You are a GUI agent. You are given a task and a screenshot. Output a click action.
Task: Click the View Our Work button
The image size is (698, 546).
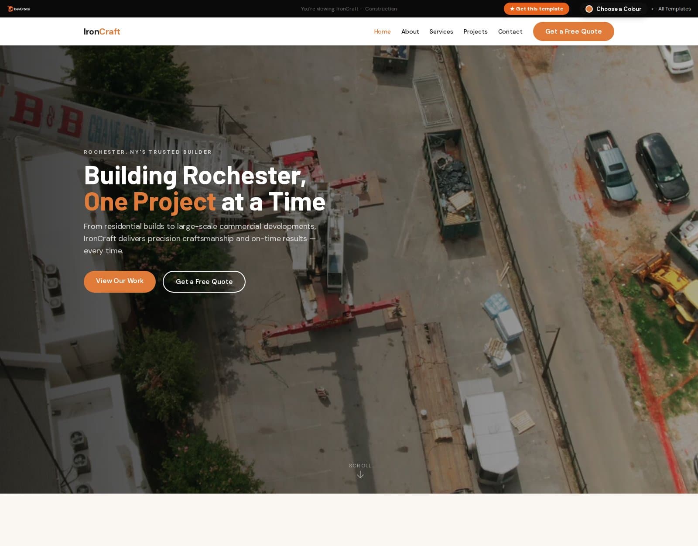(x=120, y=282)
